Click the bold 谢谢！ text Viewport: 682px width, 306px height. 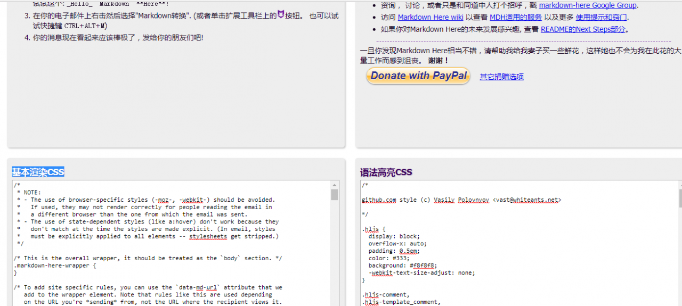[x=439, y=61]
